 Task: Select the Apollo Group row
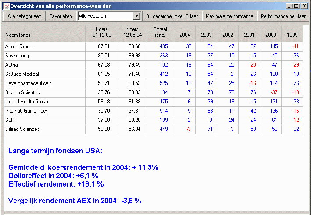[18, 46]
